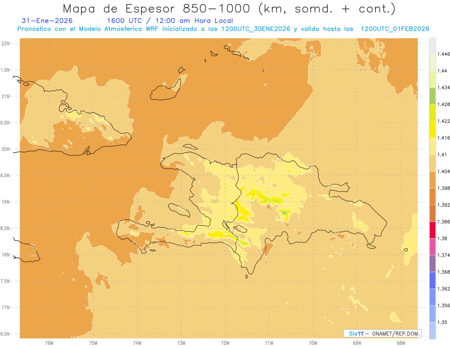
Task: Click the '68W' longitude label
Action: 401,343
